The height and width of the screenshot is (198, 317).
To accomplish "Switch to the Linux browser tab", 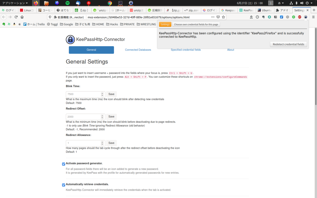I will pos(27,10).
